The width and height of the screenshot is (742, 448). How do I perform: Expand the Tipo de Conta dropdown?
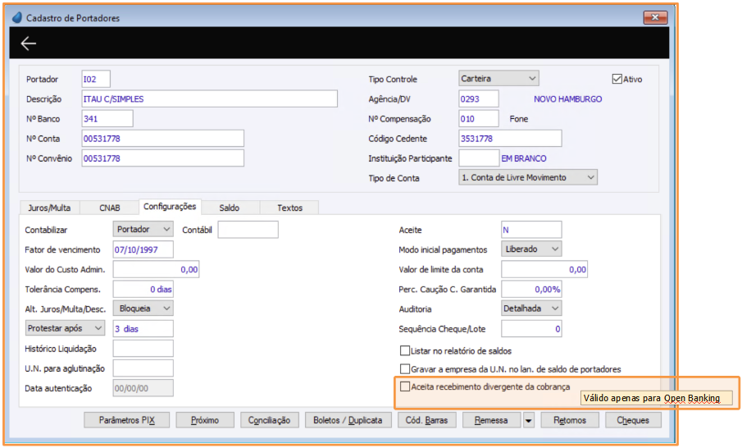528,177
